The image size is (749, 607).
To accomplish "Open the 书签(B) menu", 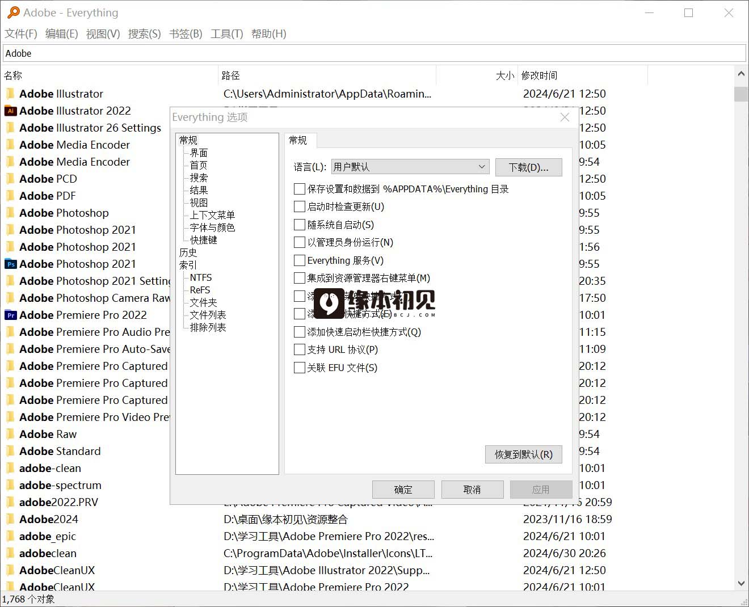I will click(186, 34).
